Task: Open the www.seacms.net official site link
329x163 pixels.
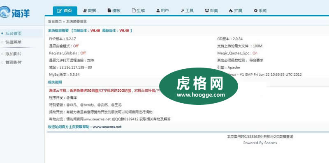Action: click(x=107, y=127)
